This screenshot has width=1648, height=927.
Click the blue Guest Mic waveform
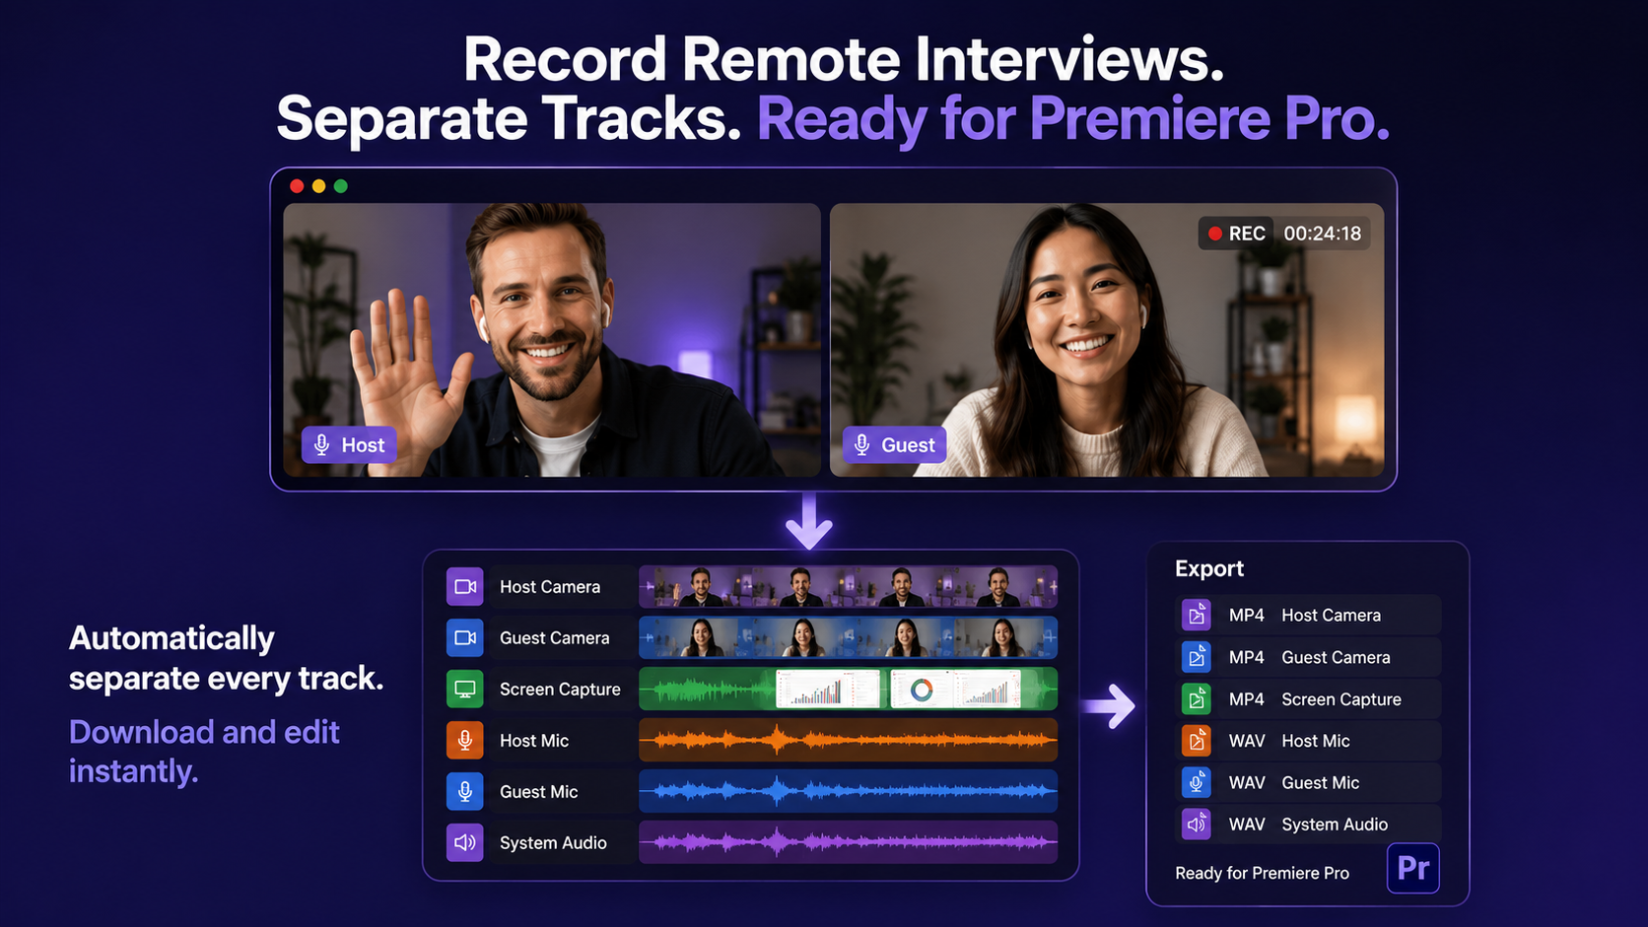pos(848,791)
